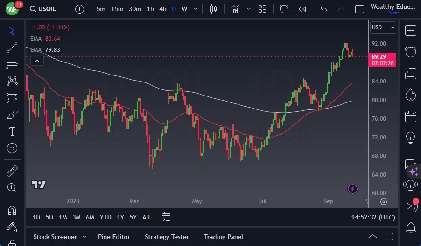Toggle magnet mode snapping
This screenshot has height=246, width=421.
coord(12,210)
